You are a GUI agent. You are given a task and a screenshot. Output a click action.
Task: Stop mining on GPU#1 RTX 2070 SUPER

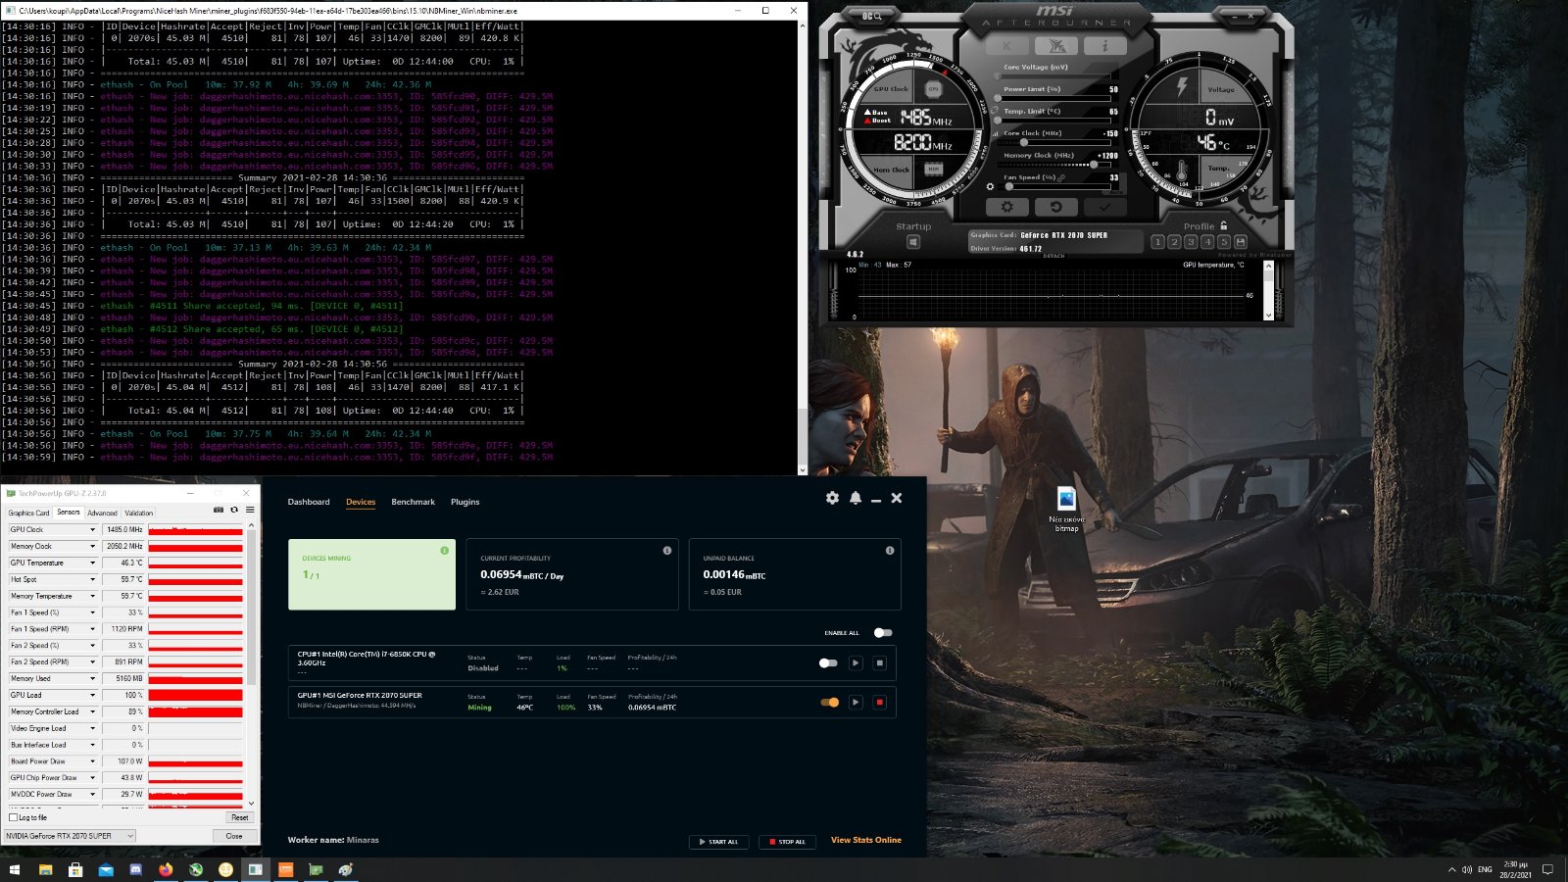(x=879, y=703)
